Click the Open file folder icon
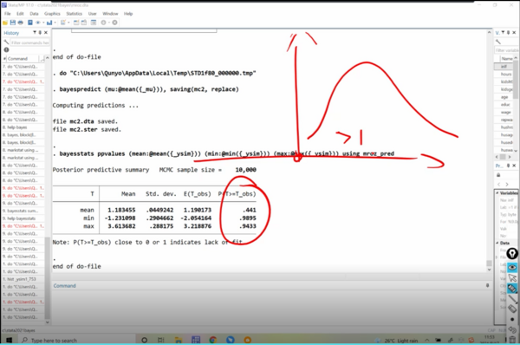The height and width of the screenshot is (345, 520). pos(5,23)
